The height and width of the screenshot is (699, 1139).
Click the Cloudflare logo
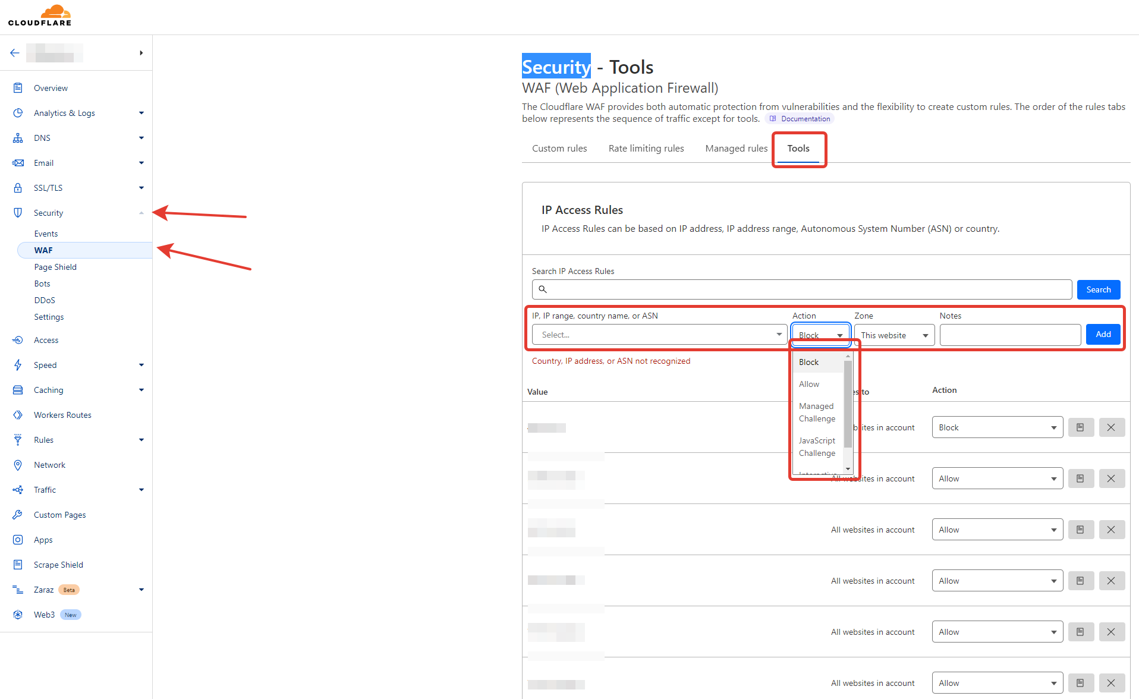pyautogui.click(x=40, y=15)
